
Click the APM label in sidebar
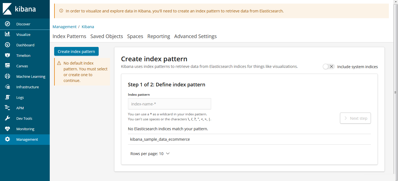(20, 108)
